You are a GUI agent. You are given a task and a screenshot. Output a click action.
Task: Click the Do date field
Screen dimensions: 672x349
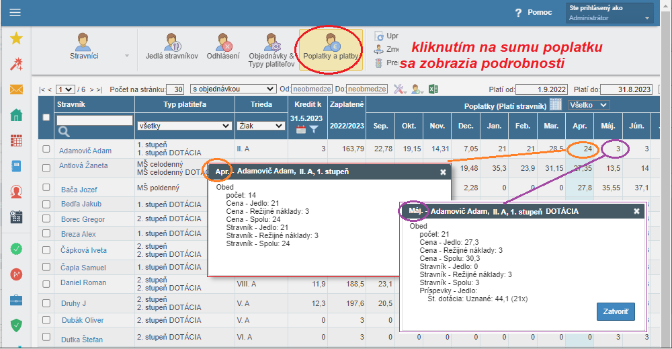[x=367, y=89]
